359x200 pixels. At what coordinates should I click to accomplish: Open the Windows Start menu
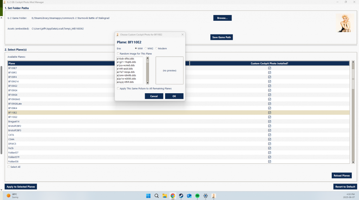pyautogui.click(x=148, y=196)
